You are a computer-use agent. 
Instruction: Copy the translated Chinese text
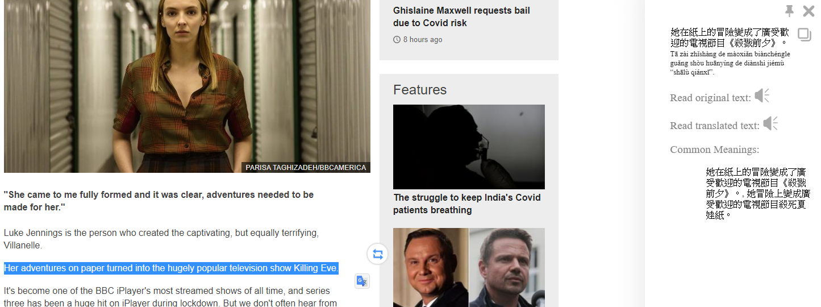click(x=805, y=35)
